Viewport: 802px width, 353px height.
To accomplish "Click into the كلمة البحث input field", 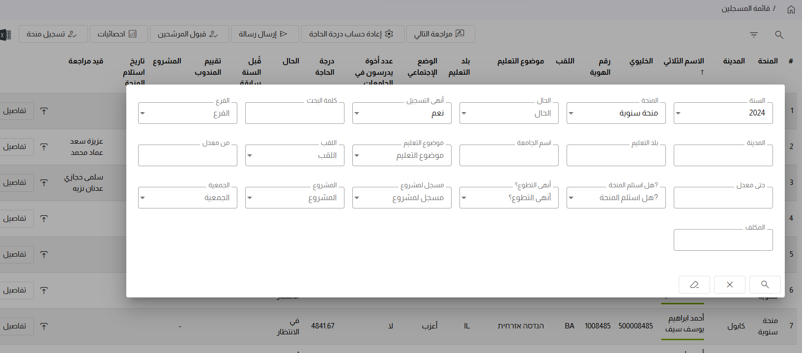I will [x=294, y=114].
